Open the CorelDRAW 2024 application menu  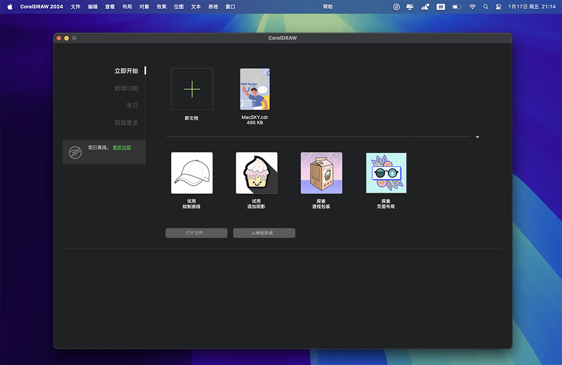coord(42,7)
